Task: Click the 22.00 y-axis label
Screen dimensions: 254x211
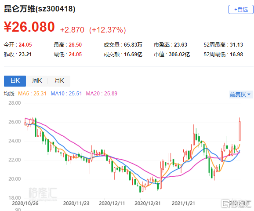Action: click(x=15, y=160)
